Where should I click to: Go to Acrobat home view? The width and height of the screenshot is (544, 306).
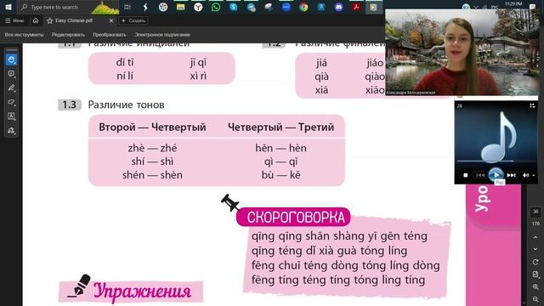[x=36, y=20]
